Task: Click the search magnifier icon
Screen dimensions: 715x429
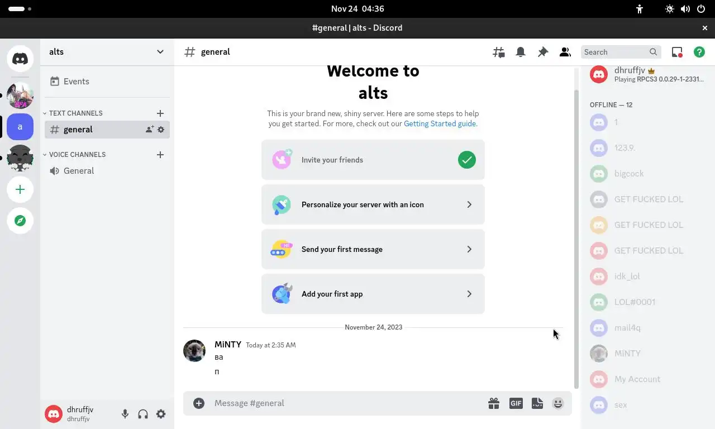Action: 654,52
